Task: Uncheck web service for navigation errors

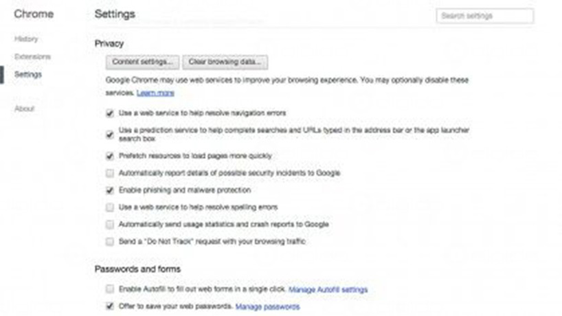Action: [x=110, y=113]
